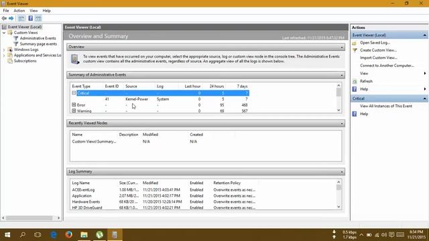
Task: Expand the Windows Logs tree node
Action: pos(4,50)
